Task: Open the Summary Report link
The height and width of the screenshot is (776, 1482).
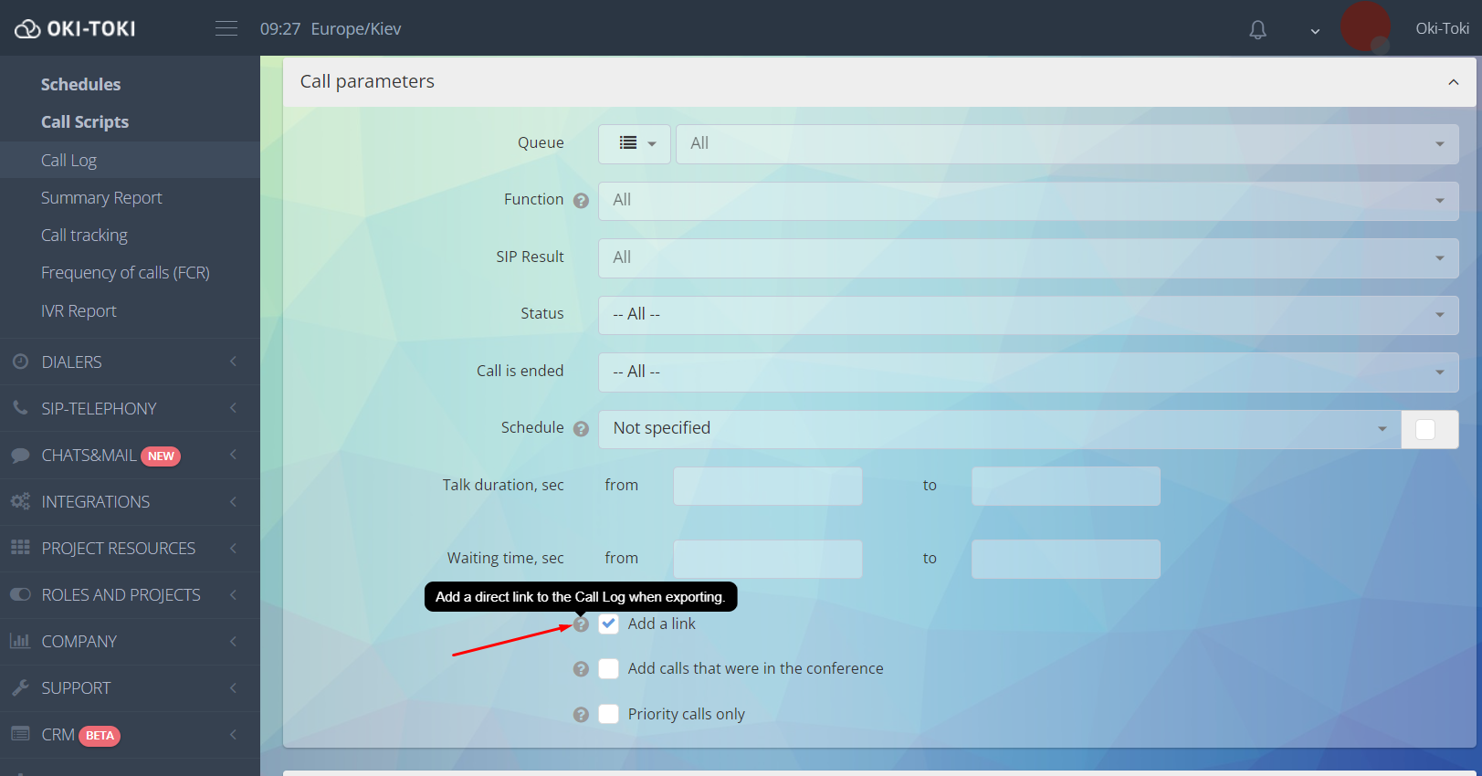Action: (101, 198)
